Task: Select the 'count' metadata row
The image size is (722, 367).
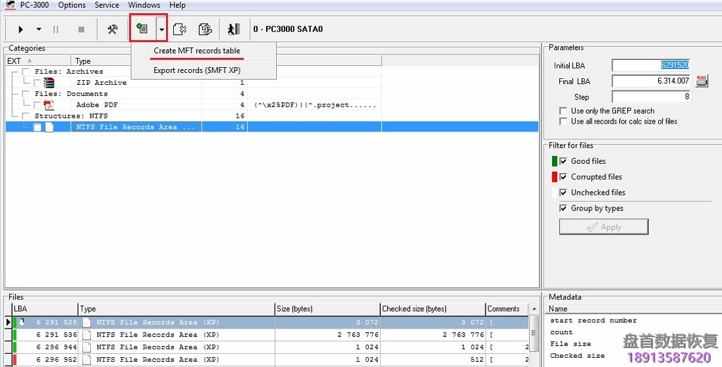Action: [x=561, y=332]
